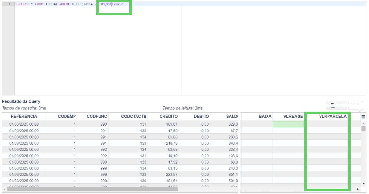Viewport: 369px width, 194px height.
Task: Select CODCTACTB 133 in the 218,78 row
Action: point(128,143)
